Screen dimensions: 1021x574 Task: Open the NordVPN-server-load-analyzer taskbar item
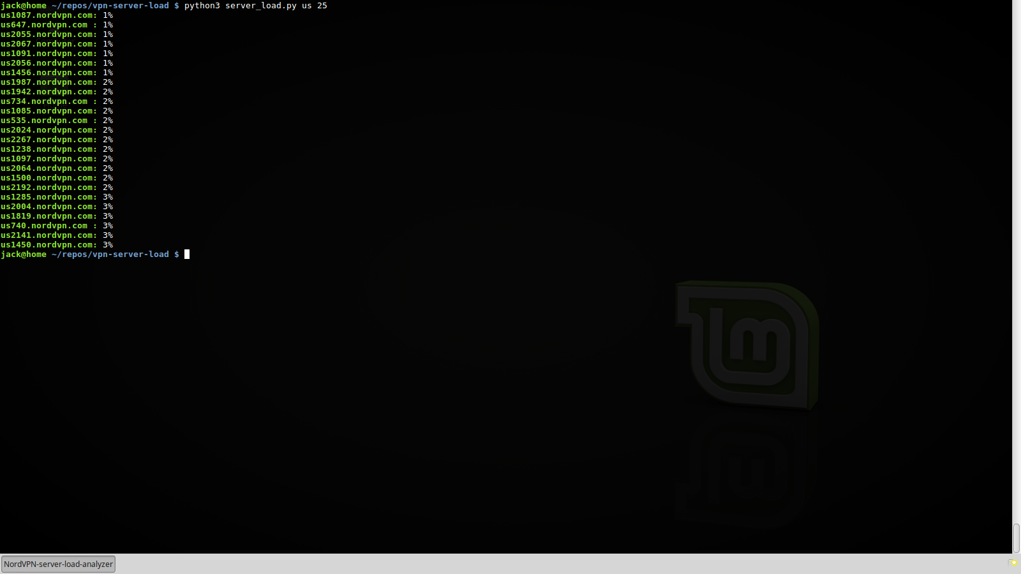click(x=58, y=564)
